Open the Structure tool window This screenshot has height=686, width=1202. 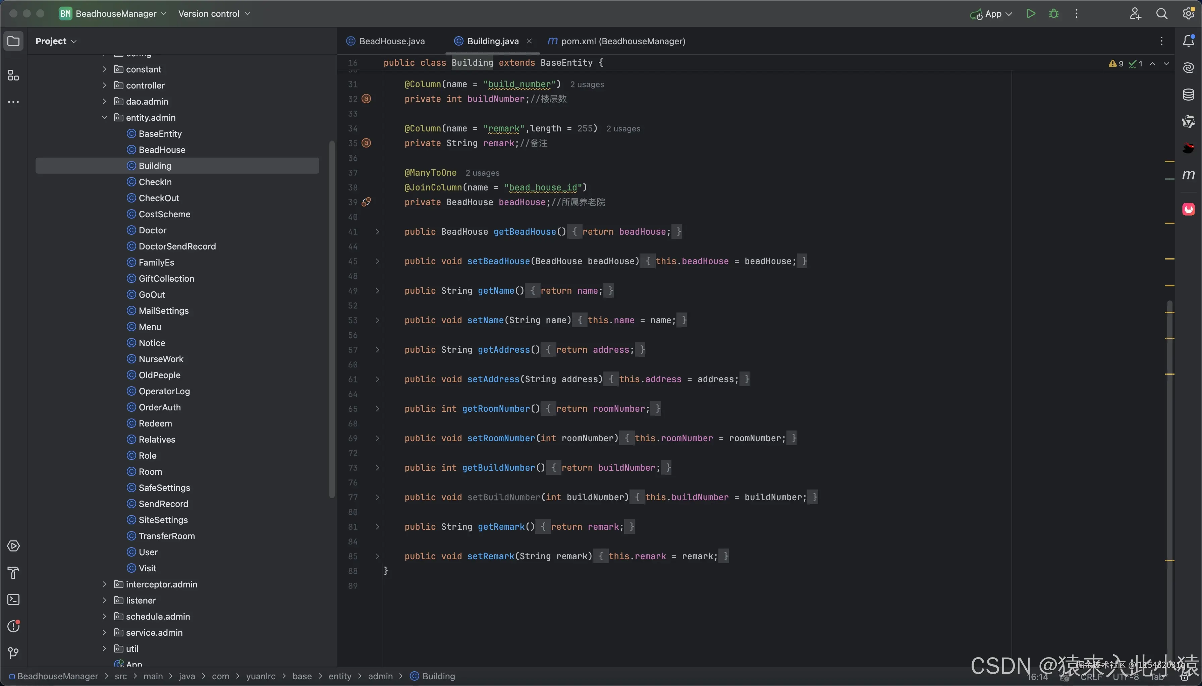pos(13,75)
